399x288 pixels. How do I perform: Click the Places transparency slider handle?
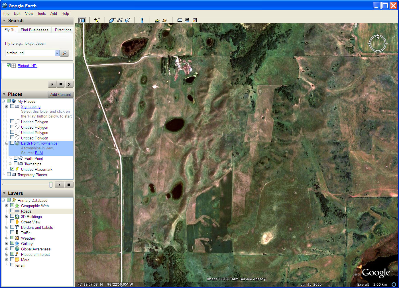[51, 185]
